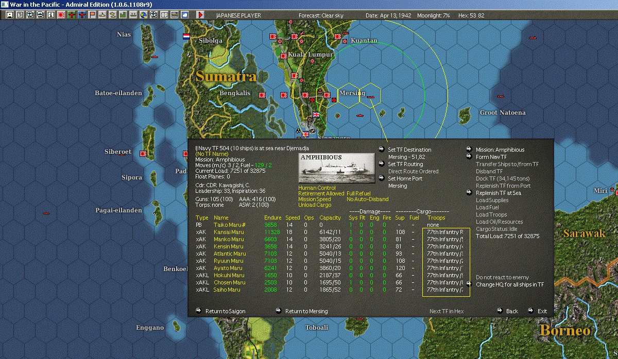The width and height of the screenshot is (618, 359).
Task: Select ship Kensin Maru
Action: pyautogui.click(x=228, y=246)
